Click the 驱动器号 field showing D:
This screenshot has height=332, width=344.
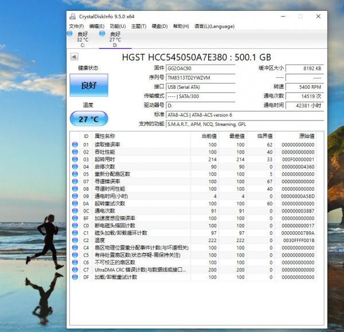click(201, 105)
